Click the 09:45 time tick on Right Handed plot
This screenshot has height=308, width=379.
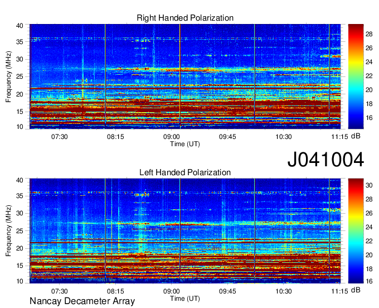227,137
